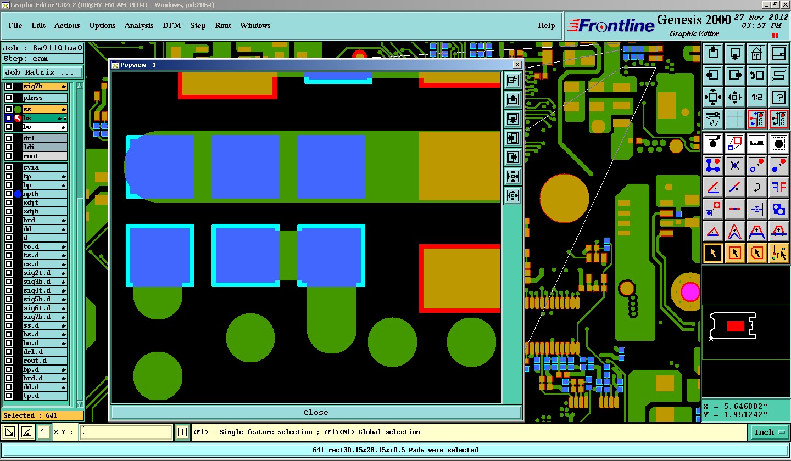791x461 pixels.
Task: Open the Edit menu
Action: point(38,26)
